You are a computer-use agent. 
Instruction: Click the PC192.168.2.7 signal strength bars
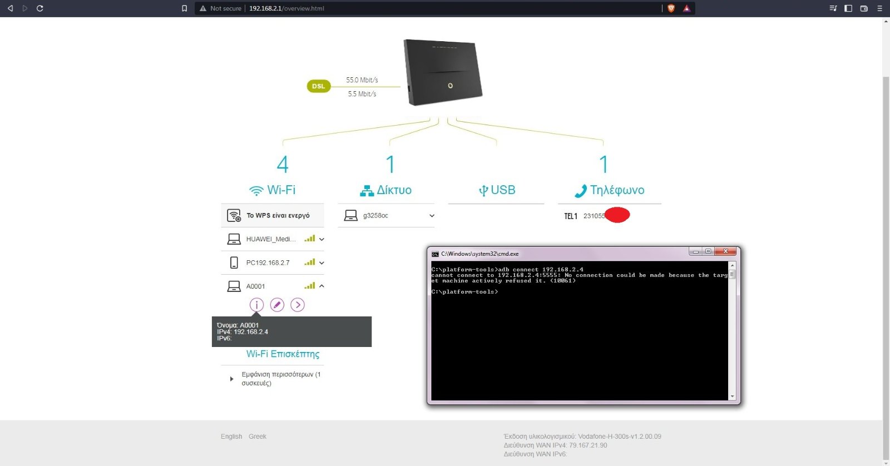click(x=310, y=262)
